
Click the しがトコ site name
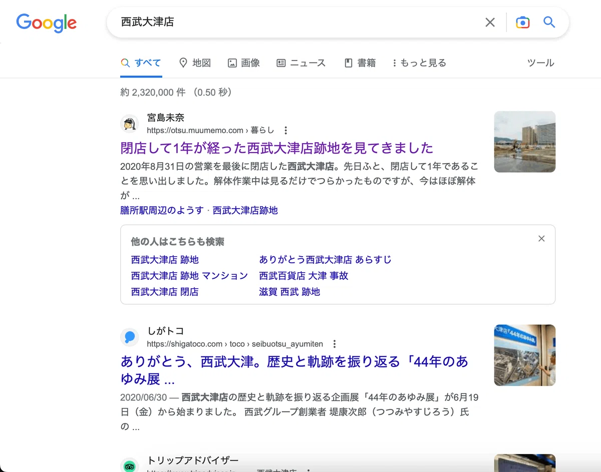point(166,331)
